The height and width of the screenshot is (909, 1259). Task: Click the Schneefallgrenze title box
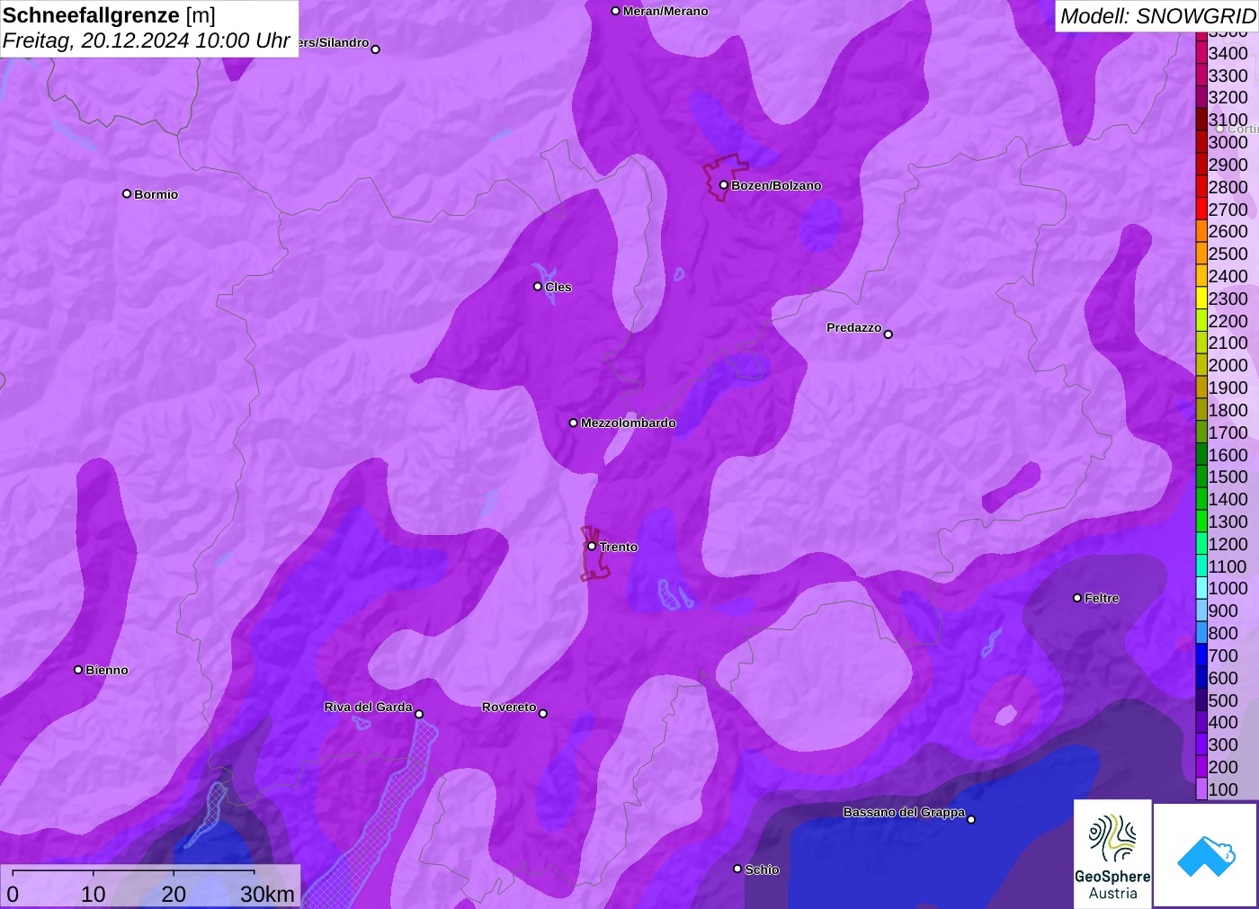click(148, 29)
